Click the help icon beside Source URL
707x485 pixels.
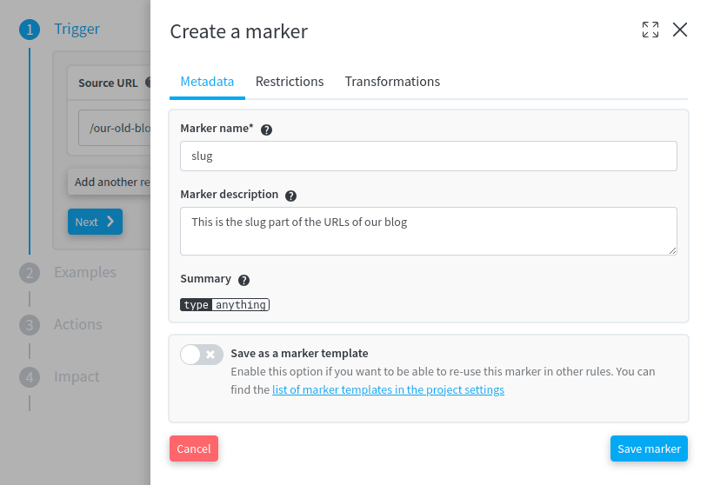tap(147, 83)
